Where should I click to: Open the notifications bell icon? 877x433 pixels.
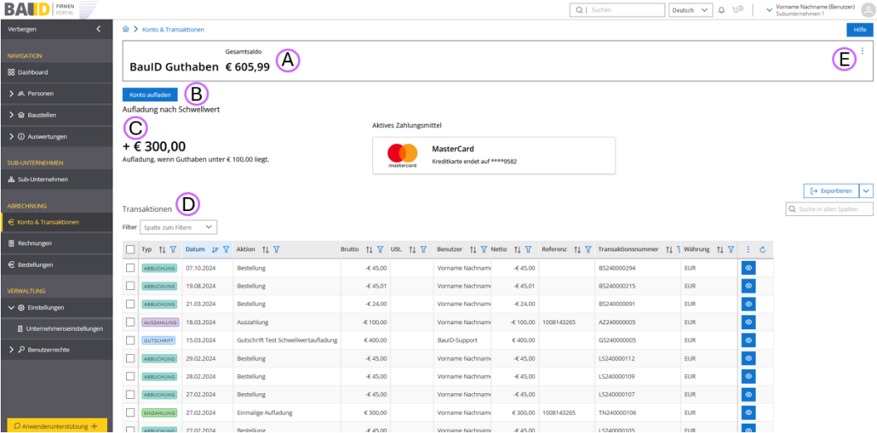point(721,10)
